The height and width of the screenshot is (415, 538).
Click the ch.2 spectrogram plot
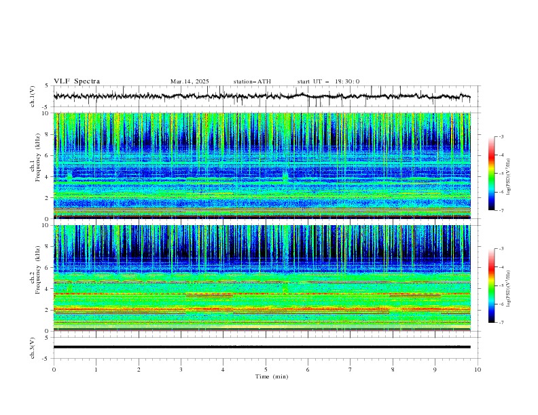[262, 278]
